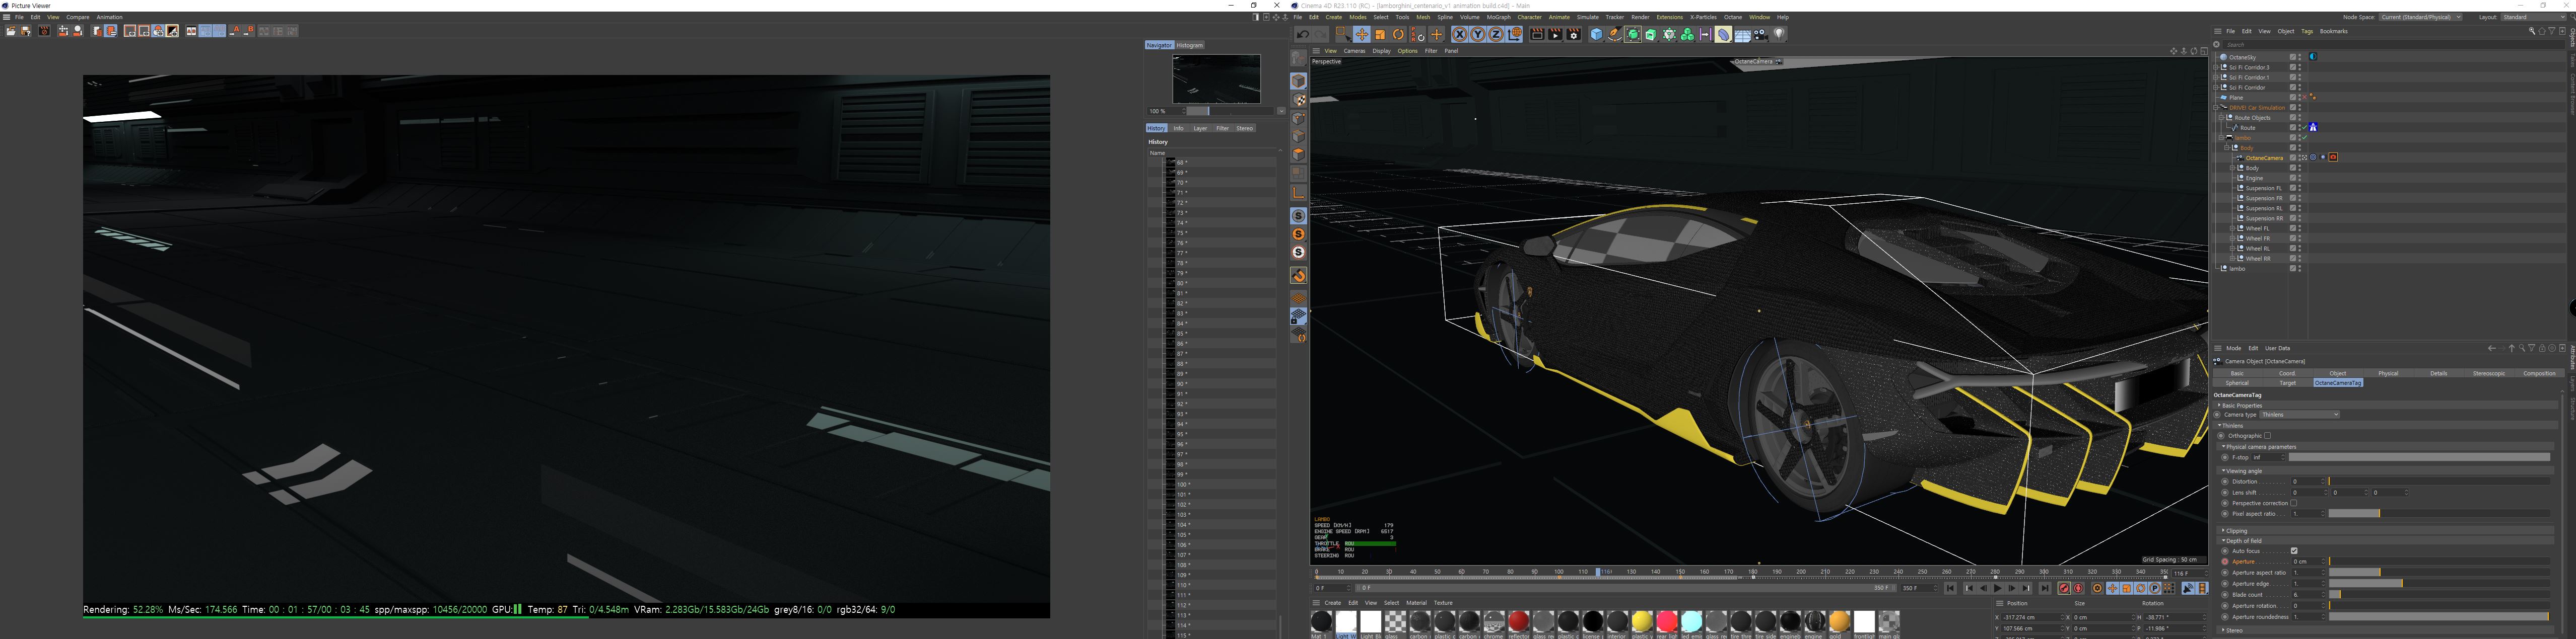Click the Undo arrow in Cinema 4D toolbar
The image size is (2576, 639).
click(x=1303, y=34)
